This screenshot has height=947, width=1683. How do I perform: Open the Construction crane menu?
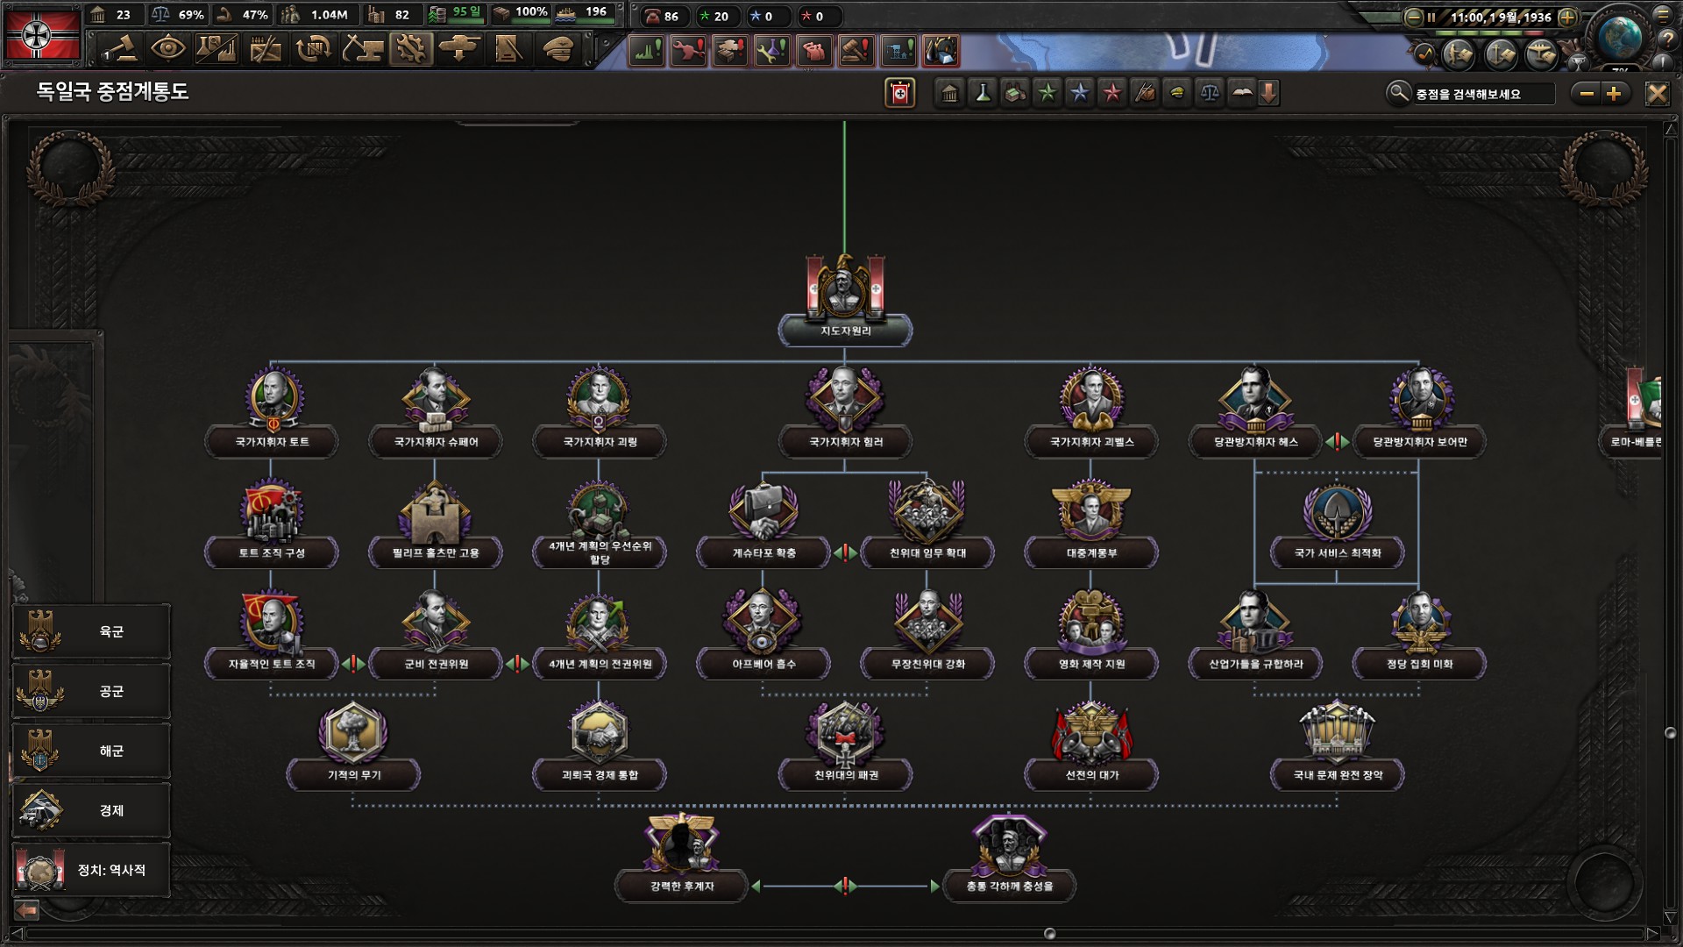pos(362,50)
